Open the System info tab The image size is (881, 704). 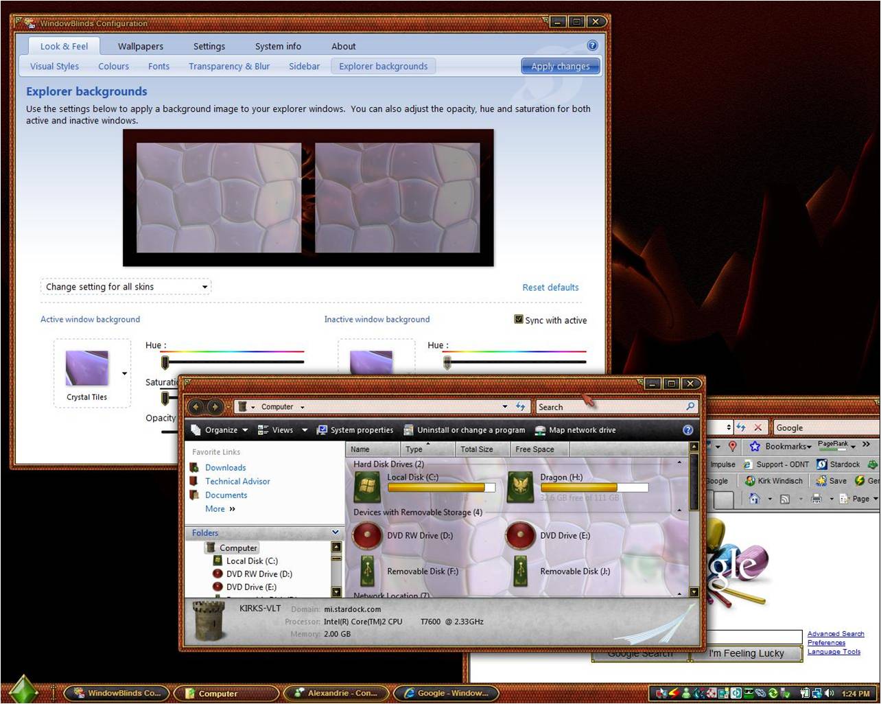(x=278, y=46)
